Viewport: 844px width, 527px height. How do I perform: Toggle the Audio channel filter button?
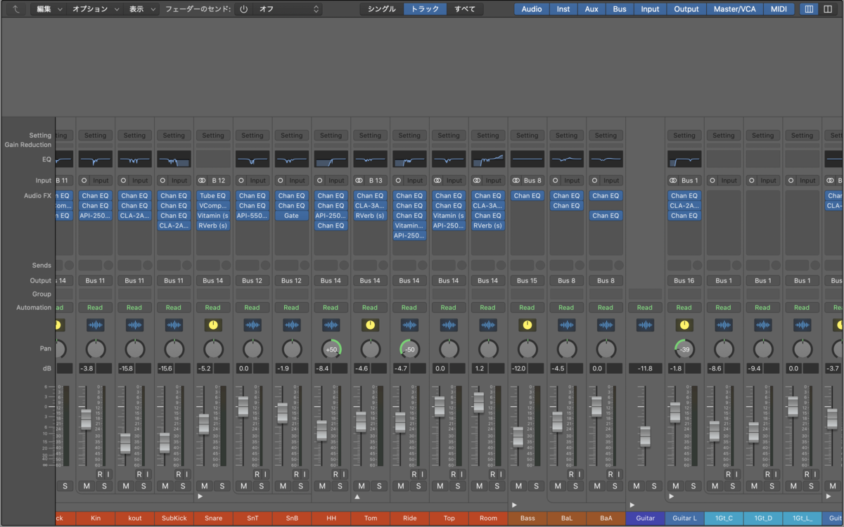tap(532, 9)
